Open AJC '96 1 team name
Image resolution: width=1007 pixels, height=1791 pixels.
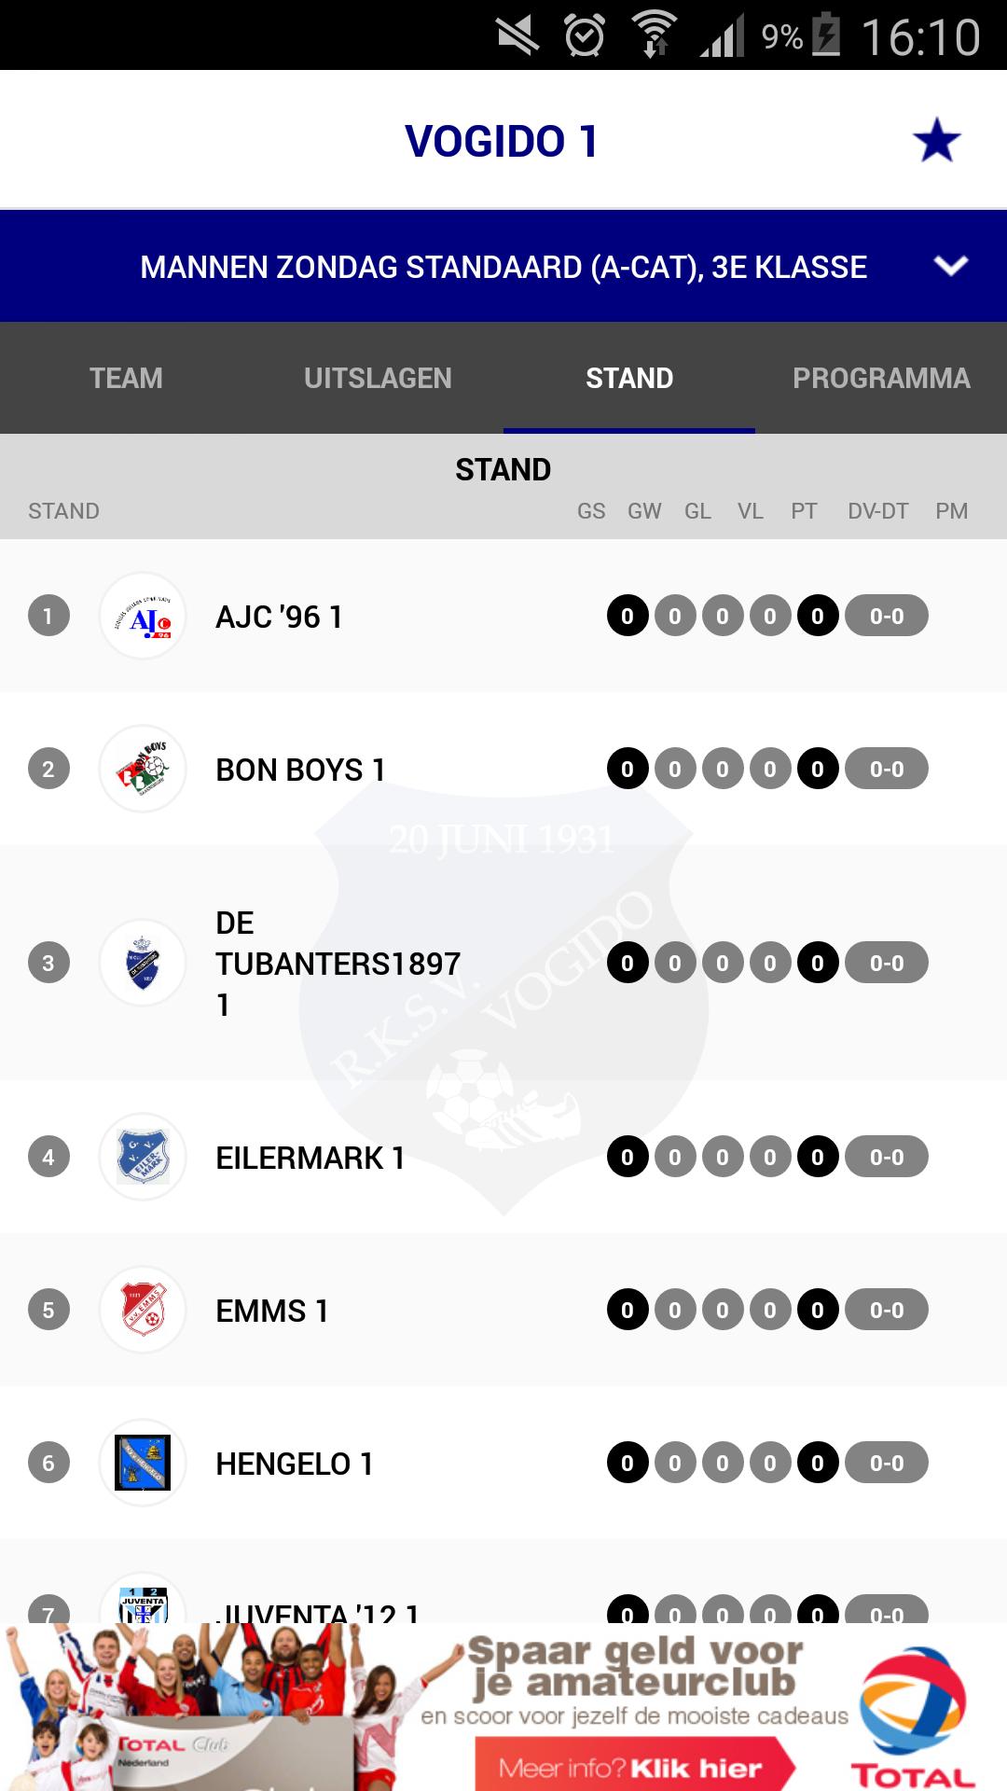point(279,617)
